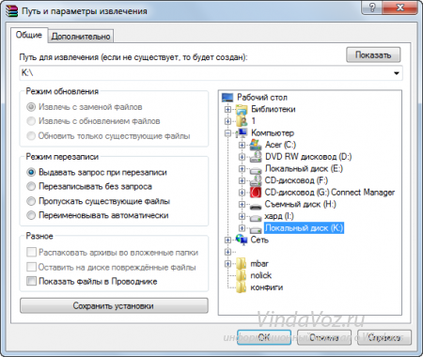Click the Acer (C:) Windows drive icon
Viewport: 423px width, 357px height.
pos(256,145)
